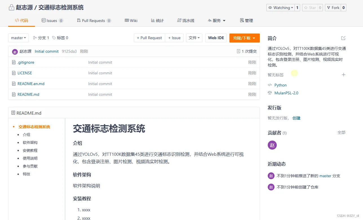
Task: Click Initial commit message on LICENSE row
Action: point(100,73)
